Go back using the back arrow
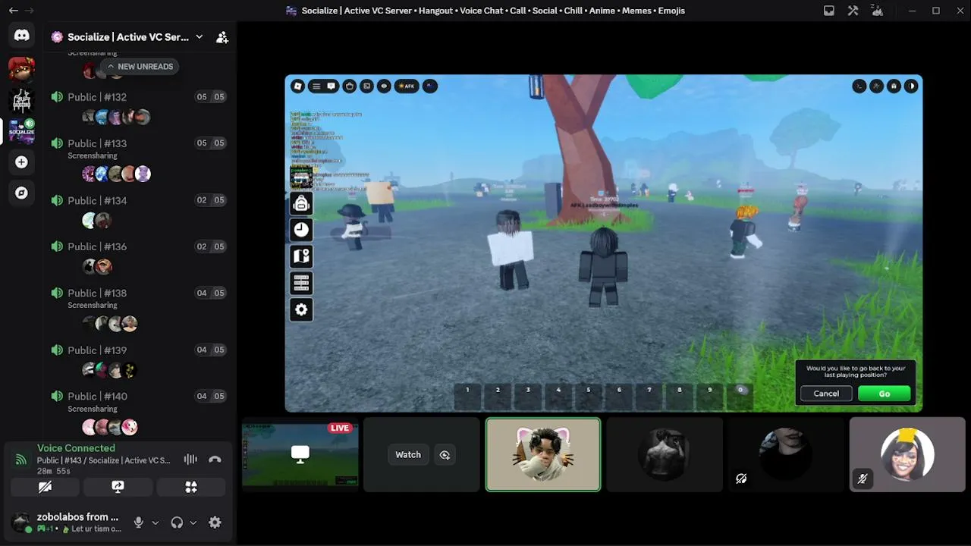 pyautogui.click(x=13, y=11)
